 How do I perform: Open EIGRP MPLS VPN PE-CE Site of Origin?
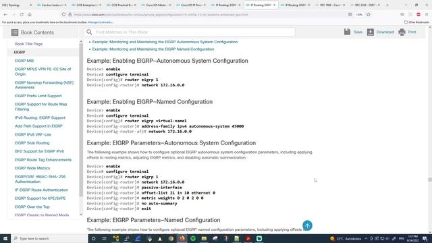43,72
